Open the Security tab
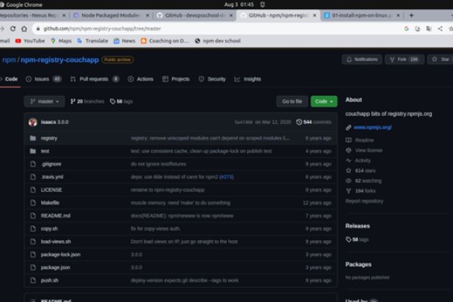Screen dimensions: 453x302 click(x=212, y=79)
